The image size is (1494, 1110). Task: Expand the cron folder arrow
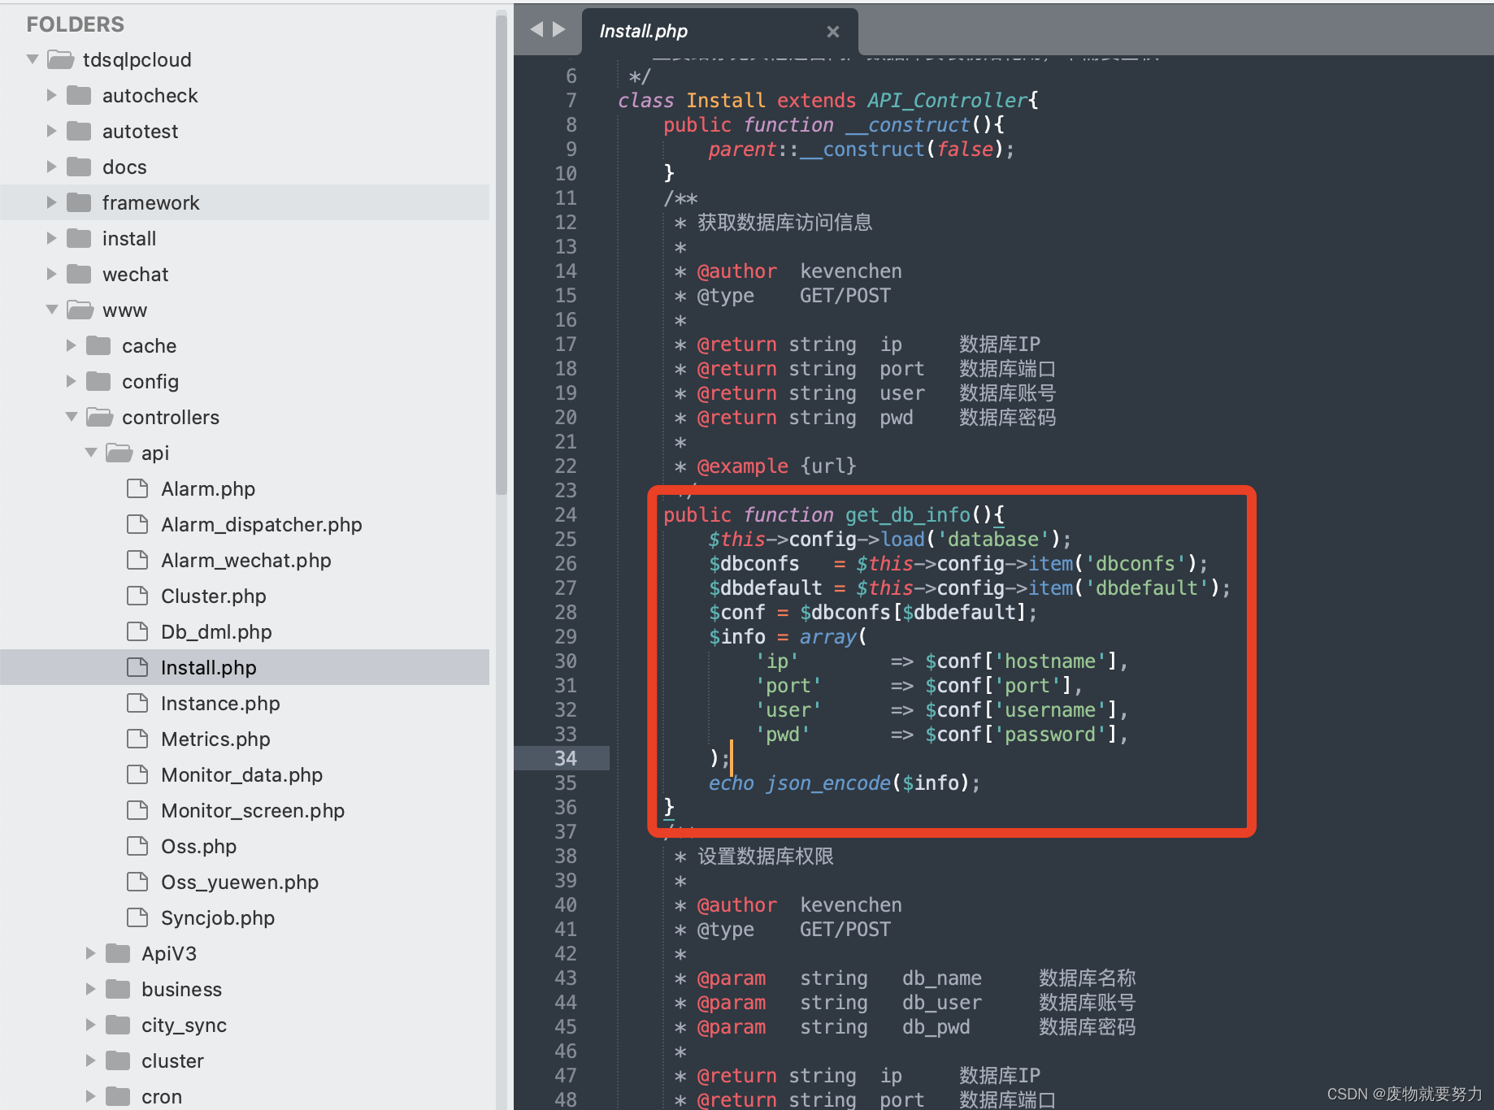90,1096
